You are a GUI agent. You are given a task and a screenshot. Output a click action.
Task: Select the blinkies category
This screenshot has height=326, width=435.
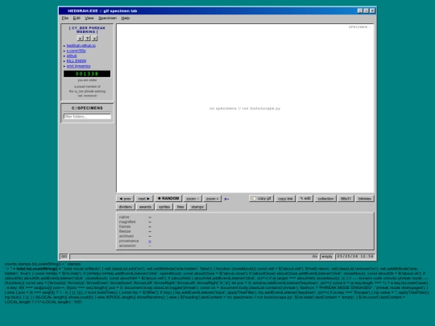coord(365,199)
